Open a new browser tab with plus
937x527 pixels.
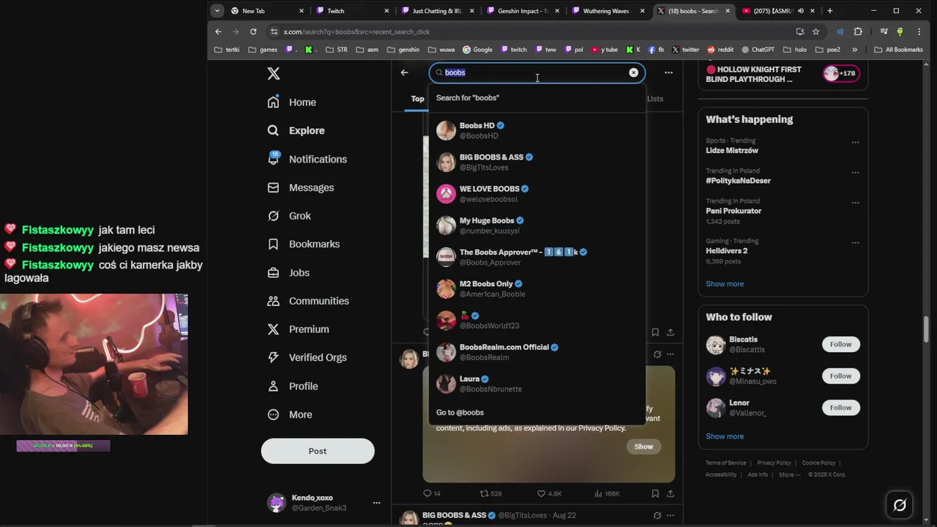[x=829, y=11]
